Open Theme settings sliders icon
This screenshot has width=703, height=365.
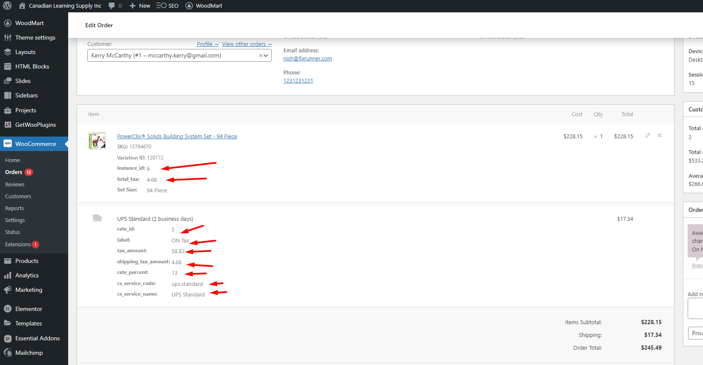tap(8, 37)
